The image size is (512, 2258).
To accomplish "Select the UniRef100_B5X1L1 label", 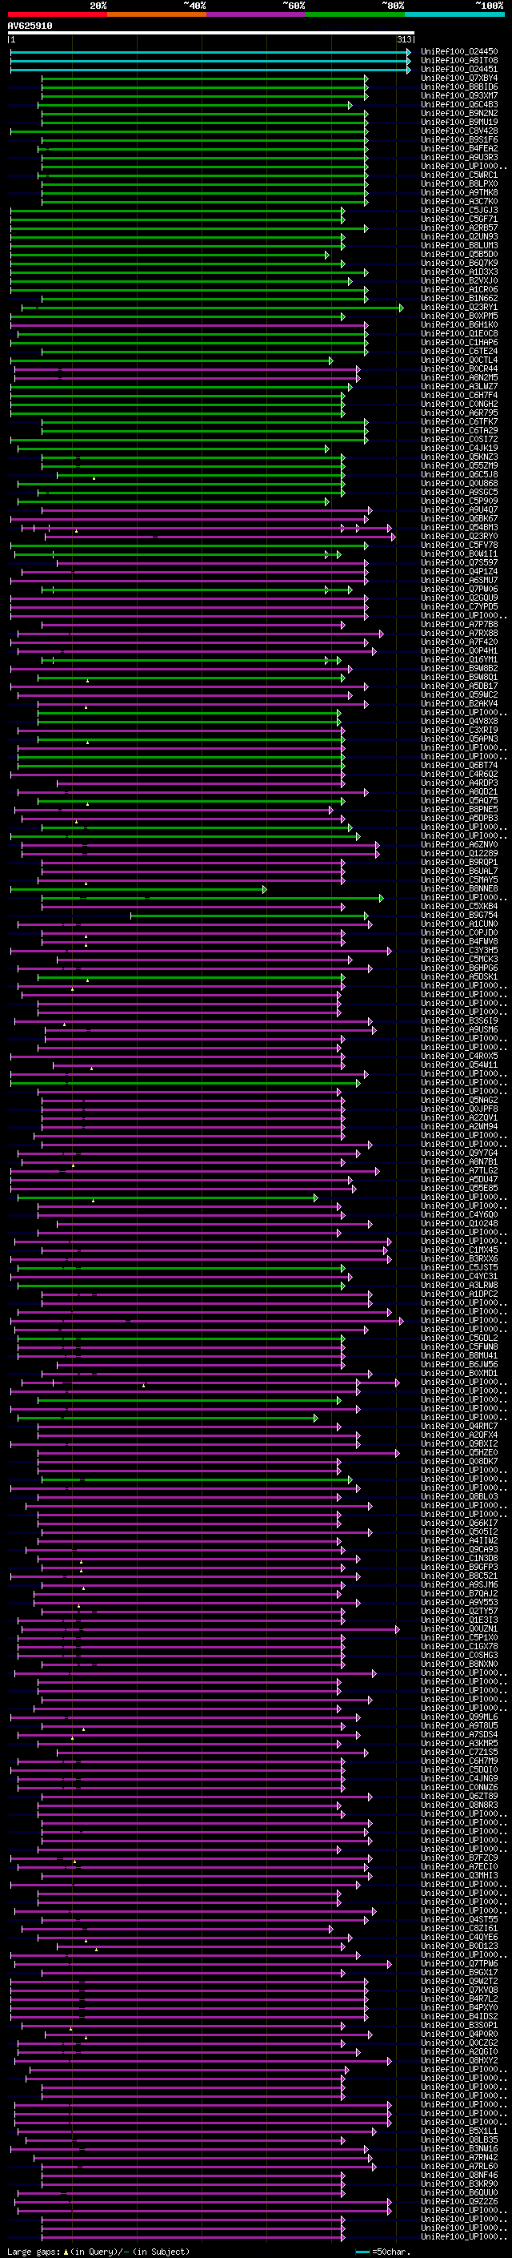I will [459, 2131].
